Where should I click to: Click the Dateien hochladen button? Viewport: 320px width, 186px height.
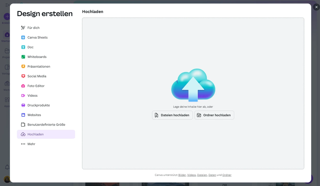(x=172, y=115)
